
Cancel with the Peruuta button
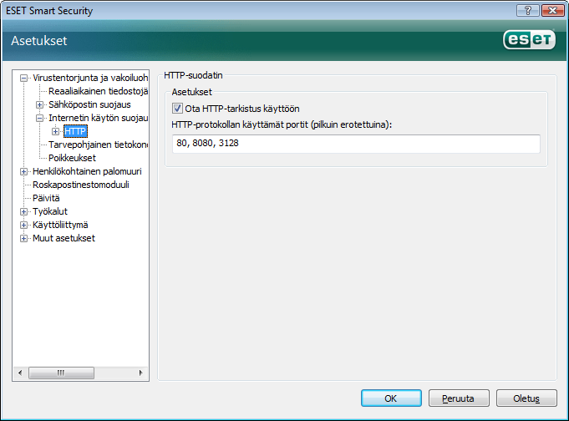(x=459, y=398)
